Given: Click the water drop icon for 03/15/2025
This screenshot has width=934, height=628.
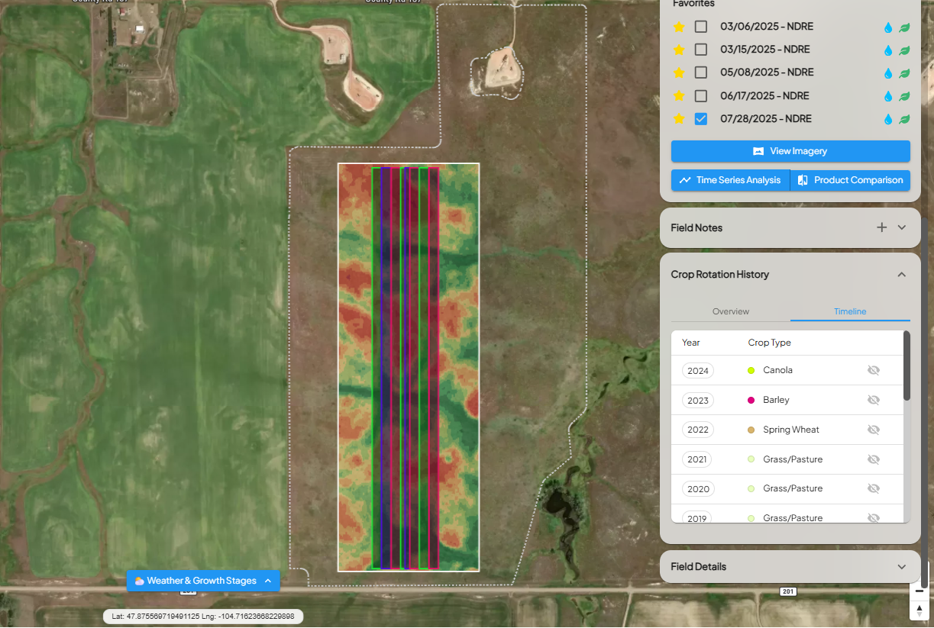Looking at the screenshot, I should [888, 50].
